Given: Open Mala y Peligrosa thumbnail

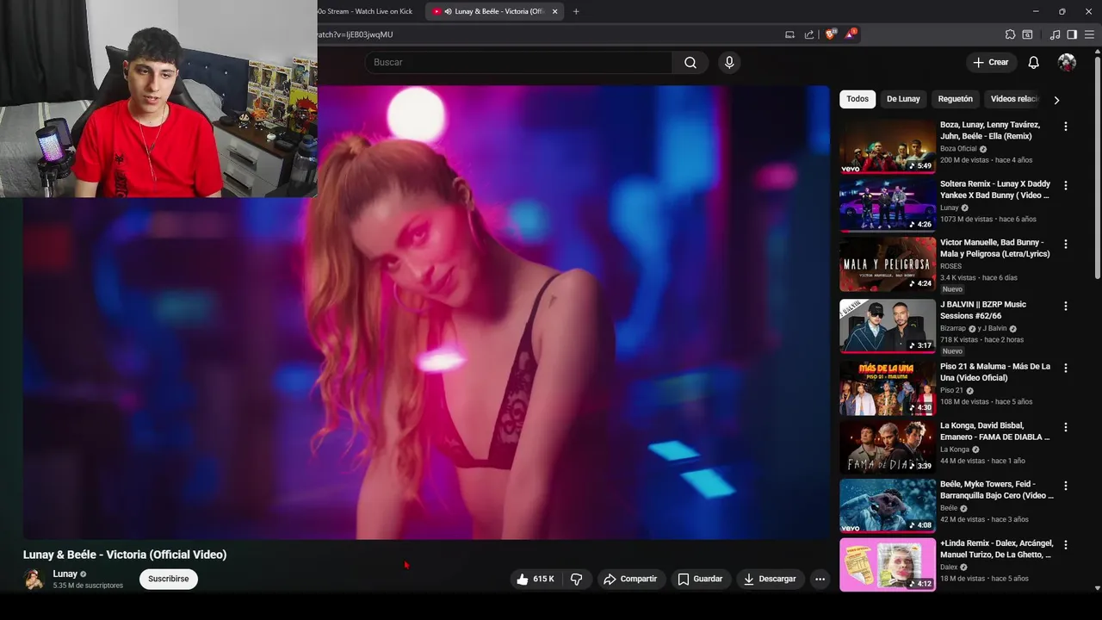Looking at the screenshot, I should tap(888, 264).
